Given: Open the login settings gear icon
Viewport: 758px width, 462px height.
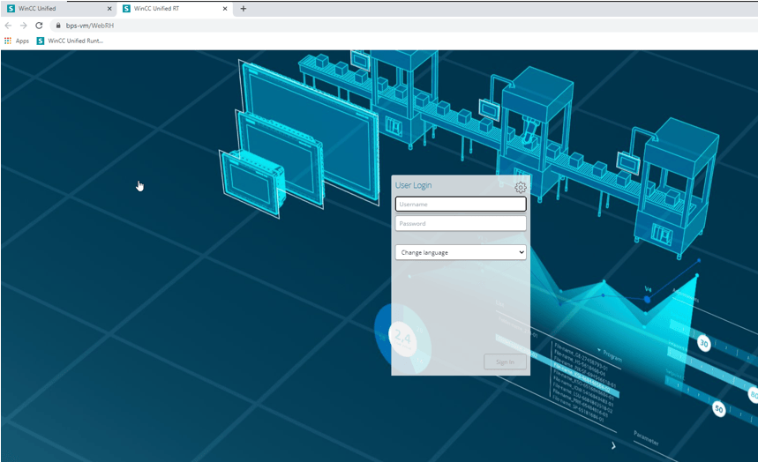Looking at the screenshot, I should (x=520, y=188).
